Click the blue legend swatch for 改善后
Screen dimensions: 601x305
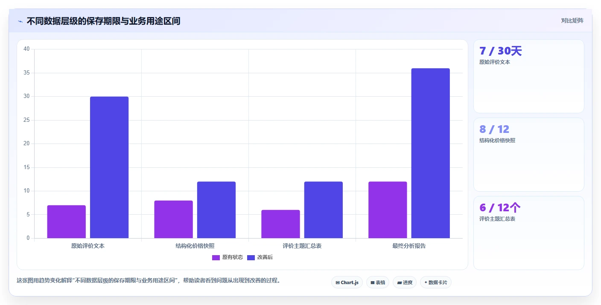[x=251, y=257]
